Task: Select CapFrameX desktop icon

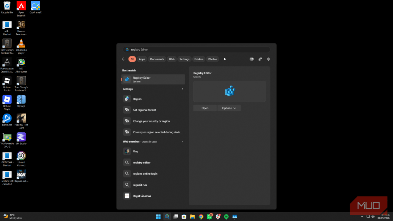Action: pyautogui.click(x=36, y=8)
